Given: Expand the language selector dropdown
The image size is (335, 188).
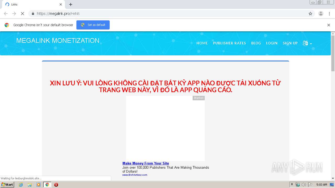Looking at the screenshot, I should [x=307, y=43].
